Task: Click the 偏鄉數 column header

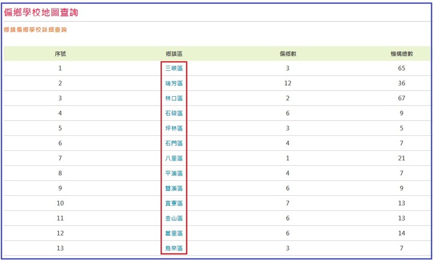Action: pos(287,54)
